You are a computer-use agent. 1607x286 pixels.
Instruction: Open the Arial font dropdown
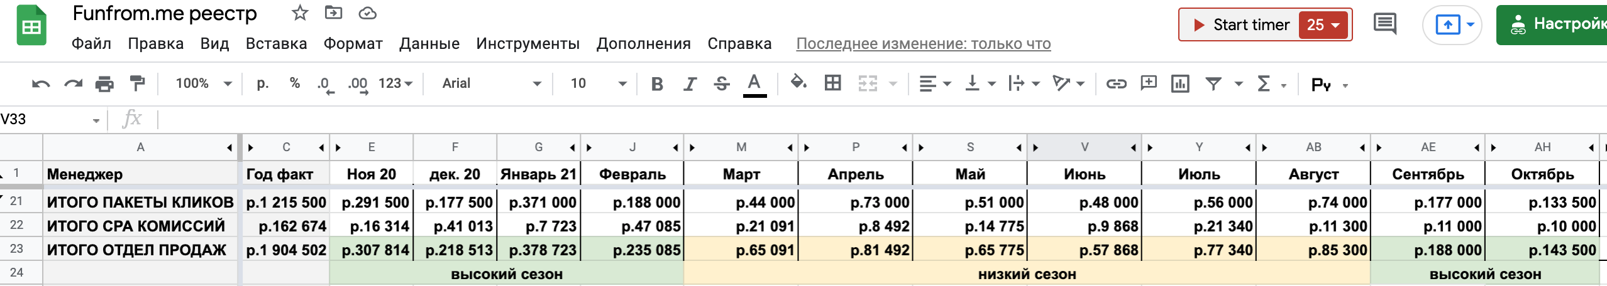(x=491, y=83)
